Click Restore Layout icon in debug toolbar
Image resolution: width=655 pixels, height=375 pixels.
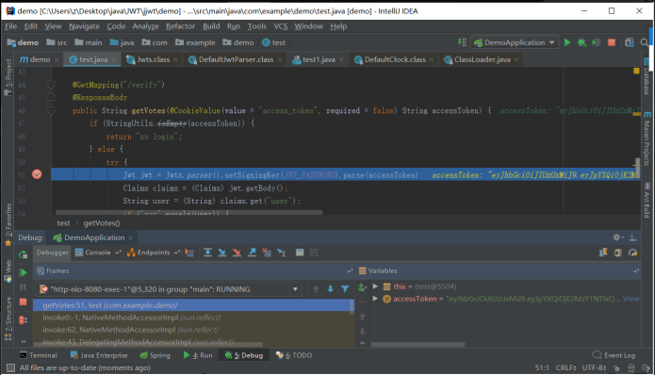603,253
